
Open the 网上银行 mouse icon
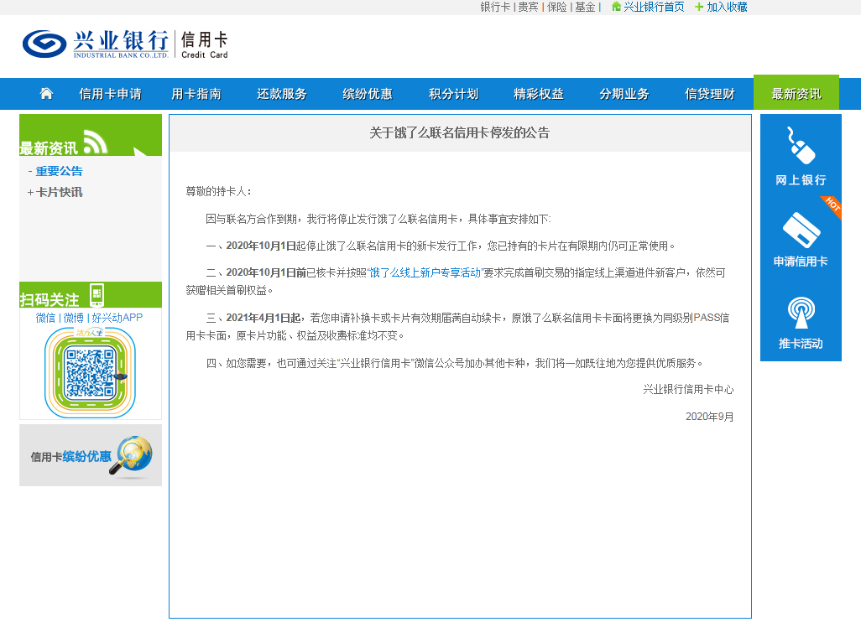tap(801, 145)
